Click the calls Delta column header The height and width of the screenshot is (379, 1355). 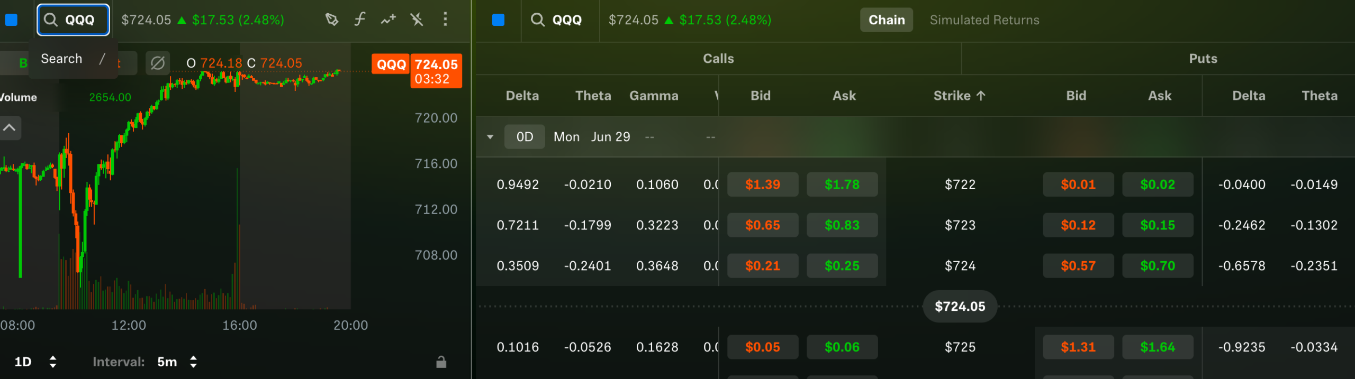click(x=522, y=96)
